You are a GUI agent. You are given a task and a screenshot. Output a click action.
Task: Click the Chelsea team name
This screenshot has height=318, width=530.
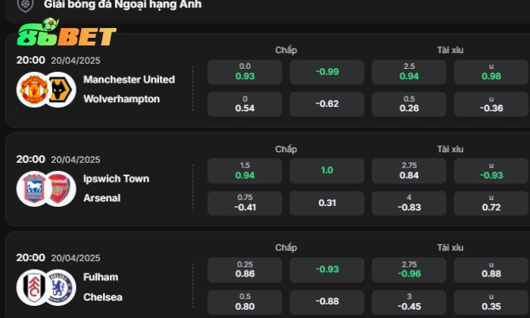pyautogui.click(x=102, y=298)
